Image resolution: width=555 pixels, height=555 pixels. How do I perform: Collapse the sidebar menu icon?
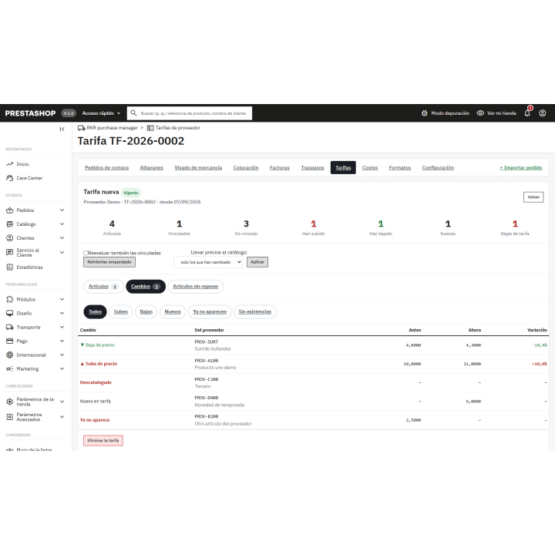62,129
